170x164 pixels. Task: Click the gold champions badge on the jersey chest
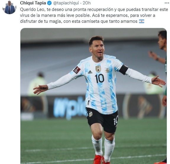coord(98,69)
